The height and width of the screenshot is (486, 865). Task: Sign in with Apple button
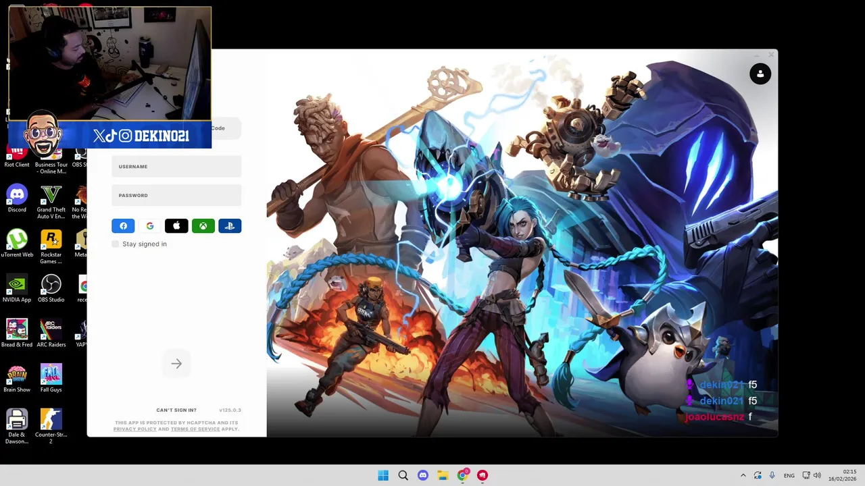pos(176,226)
